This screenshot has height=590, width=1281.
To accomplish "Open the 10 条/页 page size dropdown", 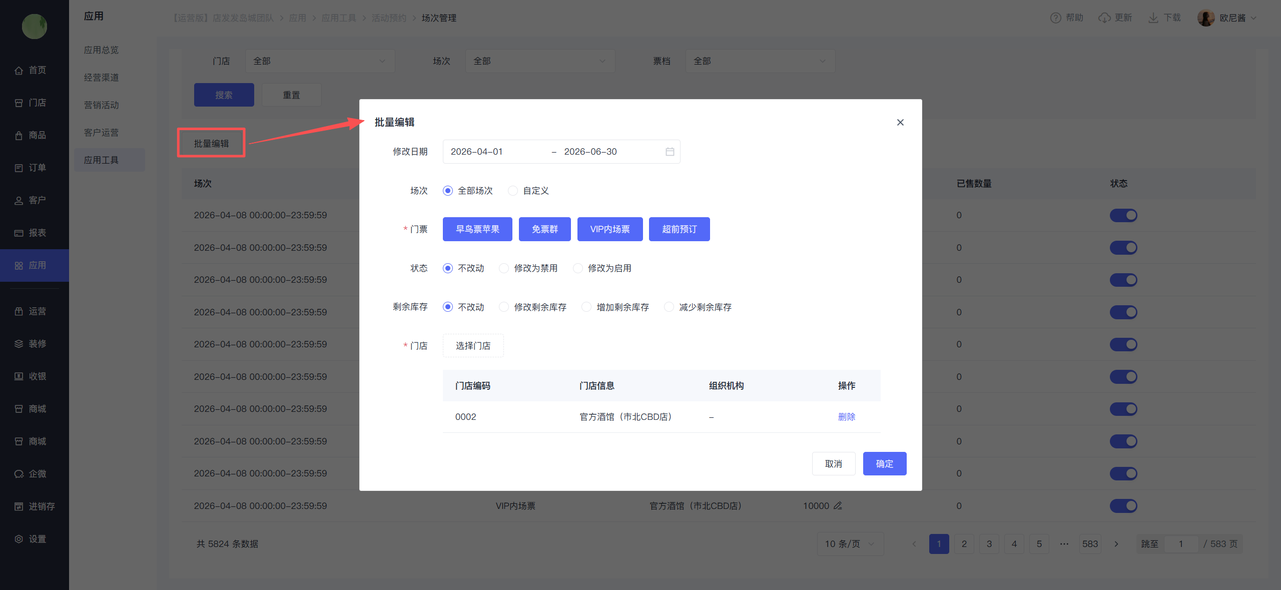I will point(850,544).
